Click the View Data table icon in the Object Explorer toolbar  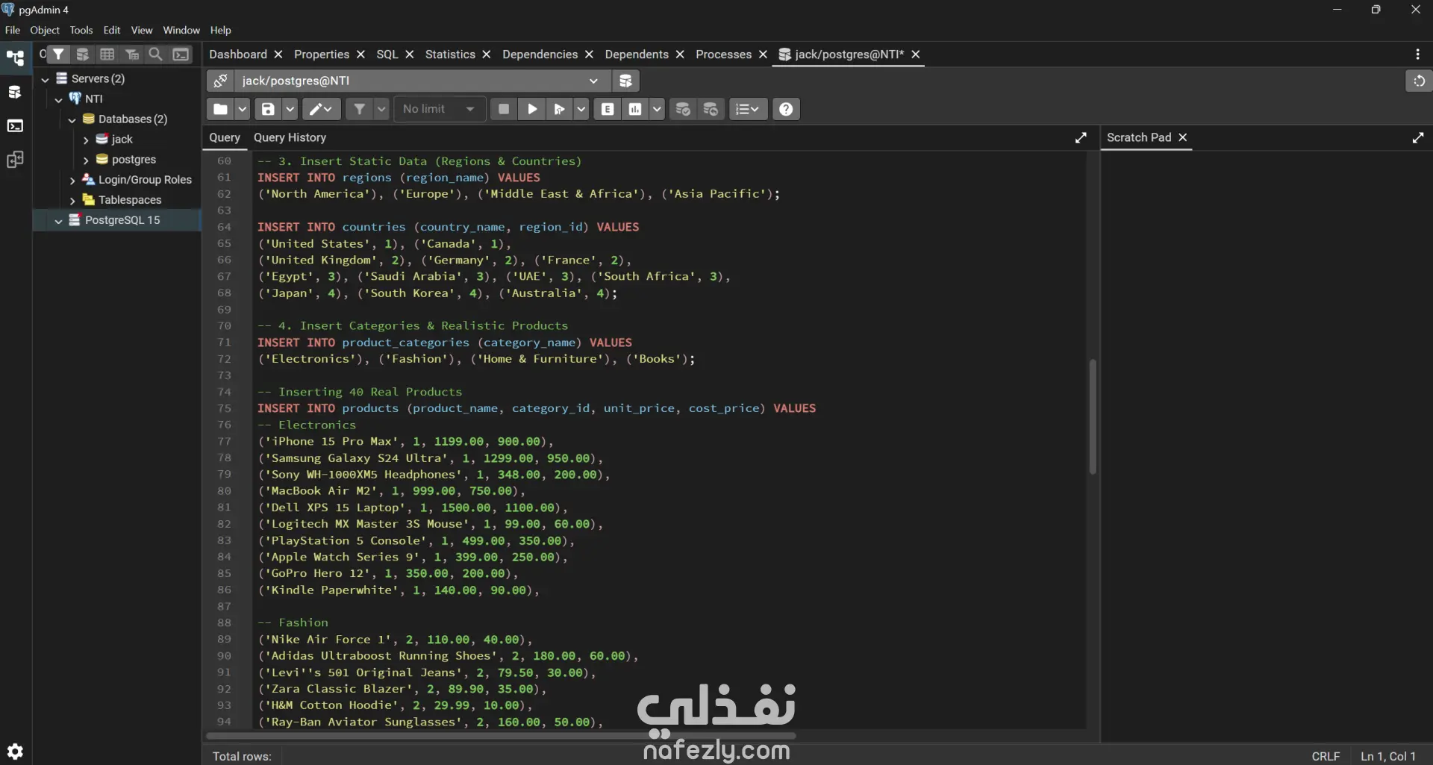[x=107, y=54]
